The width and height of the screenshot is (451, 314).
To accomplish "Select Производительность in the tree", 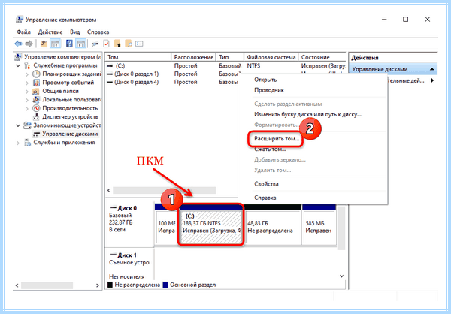I will 70,108.
